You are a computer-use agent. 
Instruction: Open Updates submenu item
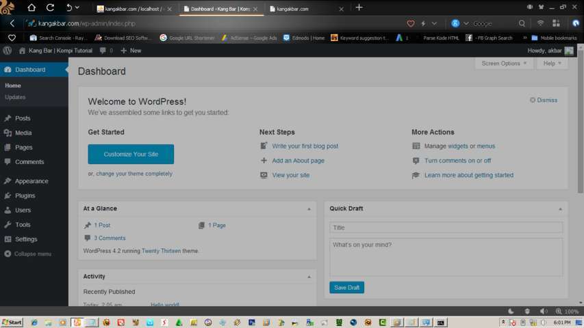[15, 97]
